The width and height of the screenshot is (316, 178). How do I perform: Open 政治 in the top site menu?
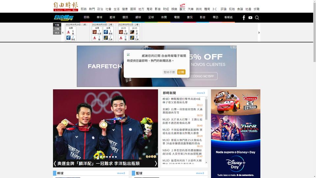click(100, 9)
